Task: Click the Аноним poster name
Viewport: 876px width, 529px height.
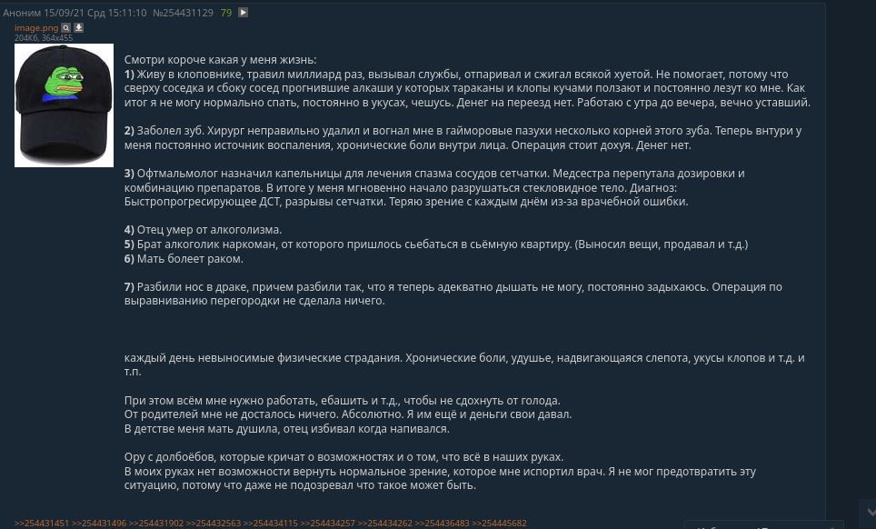Action: point(22,13)
